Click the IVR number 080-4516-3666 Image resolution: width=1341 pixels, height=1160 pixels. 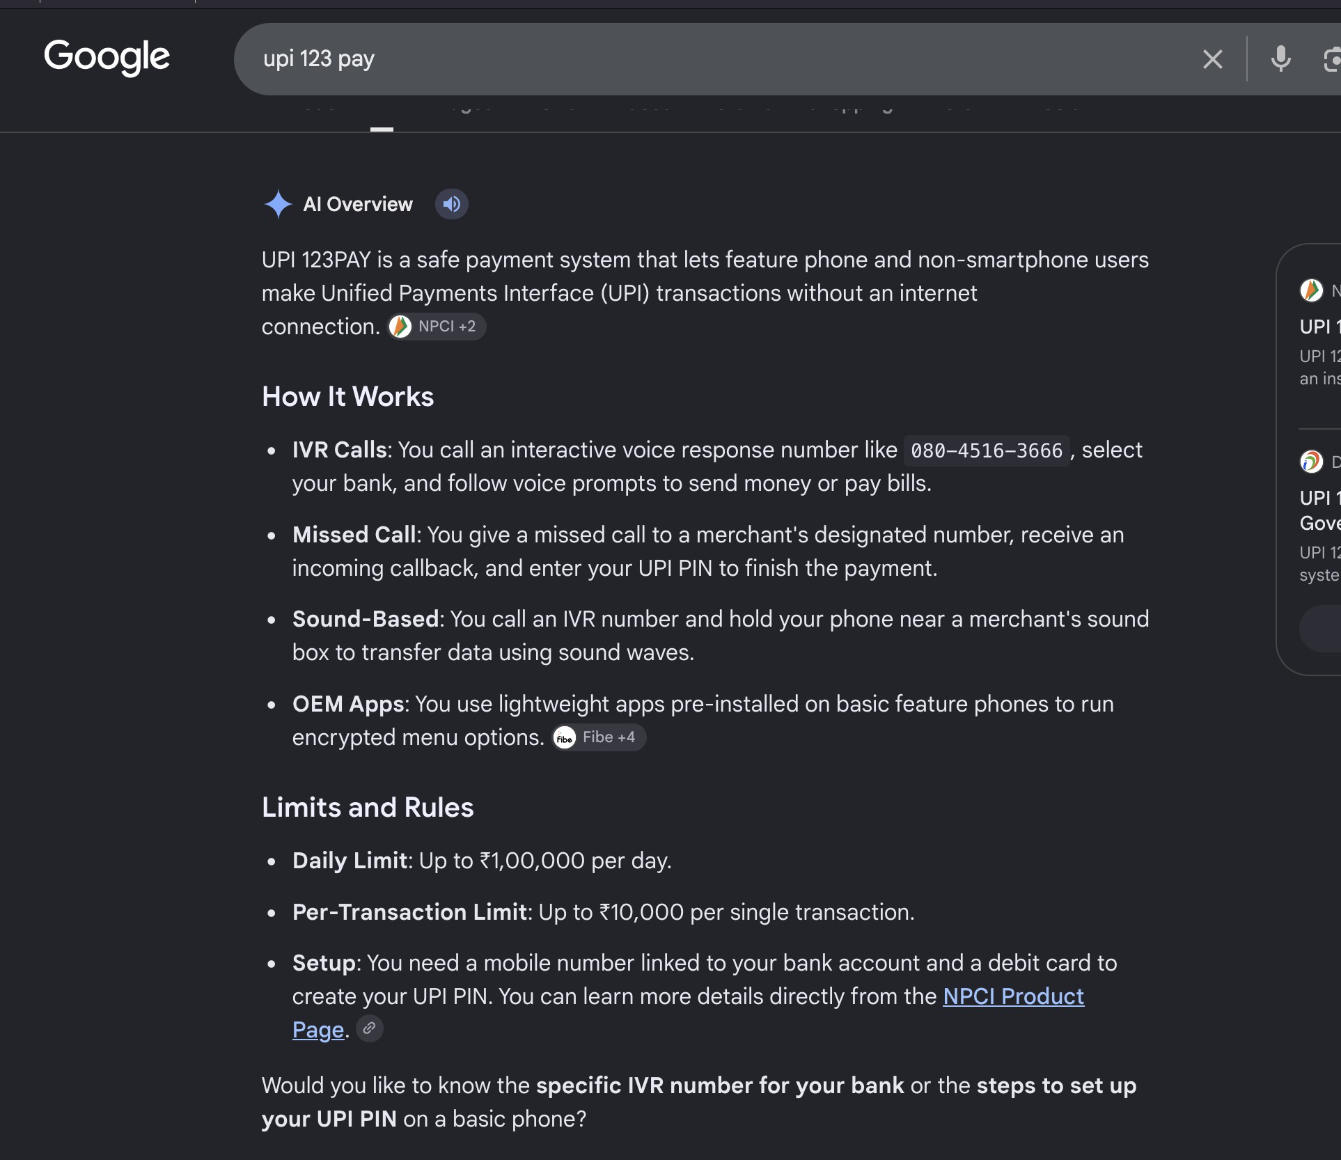click(x=987, y=450)
